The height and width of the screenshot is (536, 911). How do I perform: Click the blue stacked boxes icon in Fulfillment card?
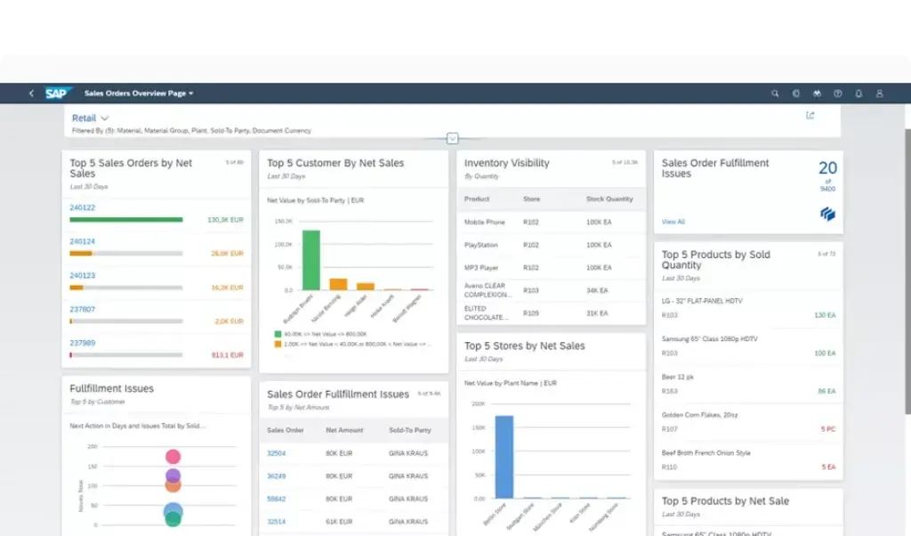click(827, 214)
